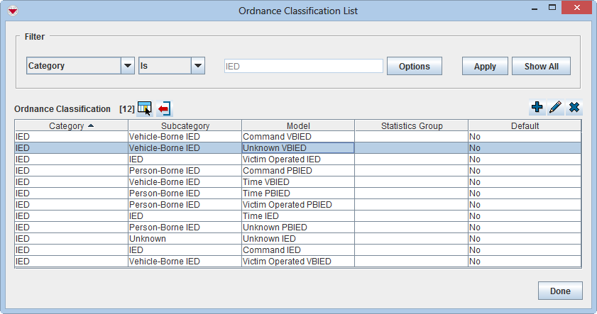Open the Category filter dropdown
Image resolution: width=597 pixels, height=314 pixels.
(128, 66)
